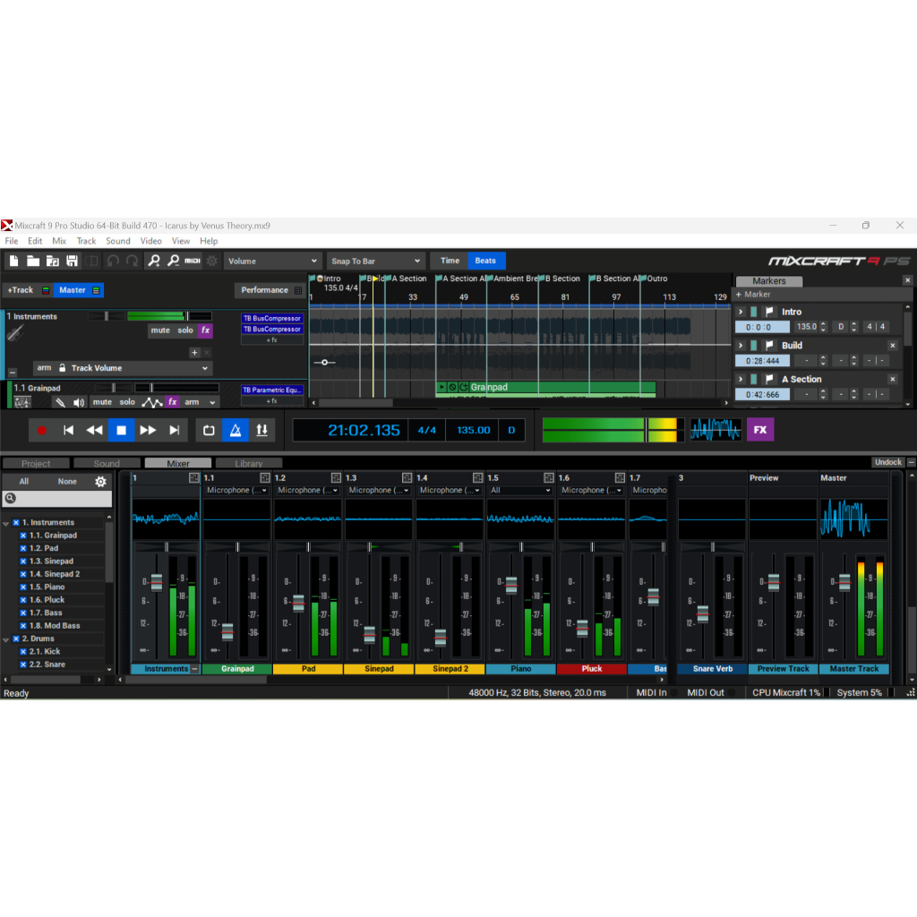Open the Sound menu
Screen dimensions: 917x917
click(118, 241)
